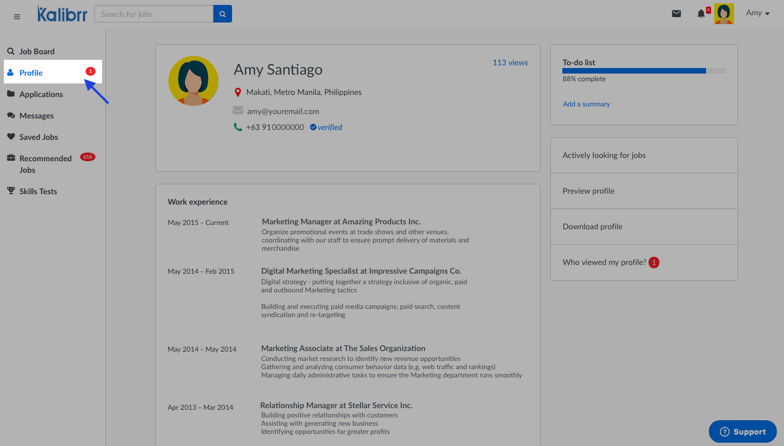Click the 113 views link
The image size is (784, 446).
click(x=510, y=63)
